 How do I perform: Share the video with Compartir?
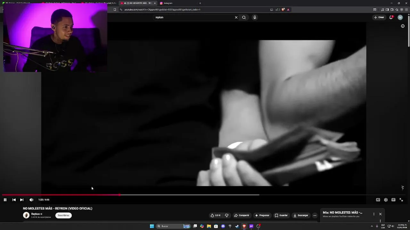coord(242,215)
